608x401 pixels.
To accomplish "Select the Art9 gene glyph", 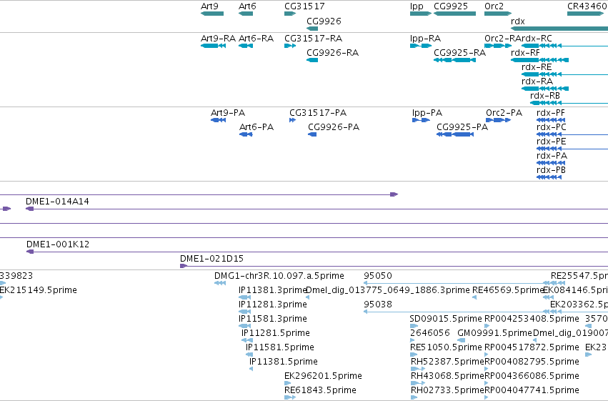I will (x=212, y=14).
